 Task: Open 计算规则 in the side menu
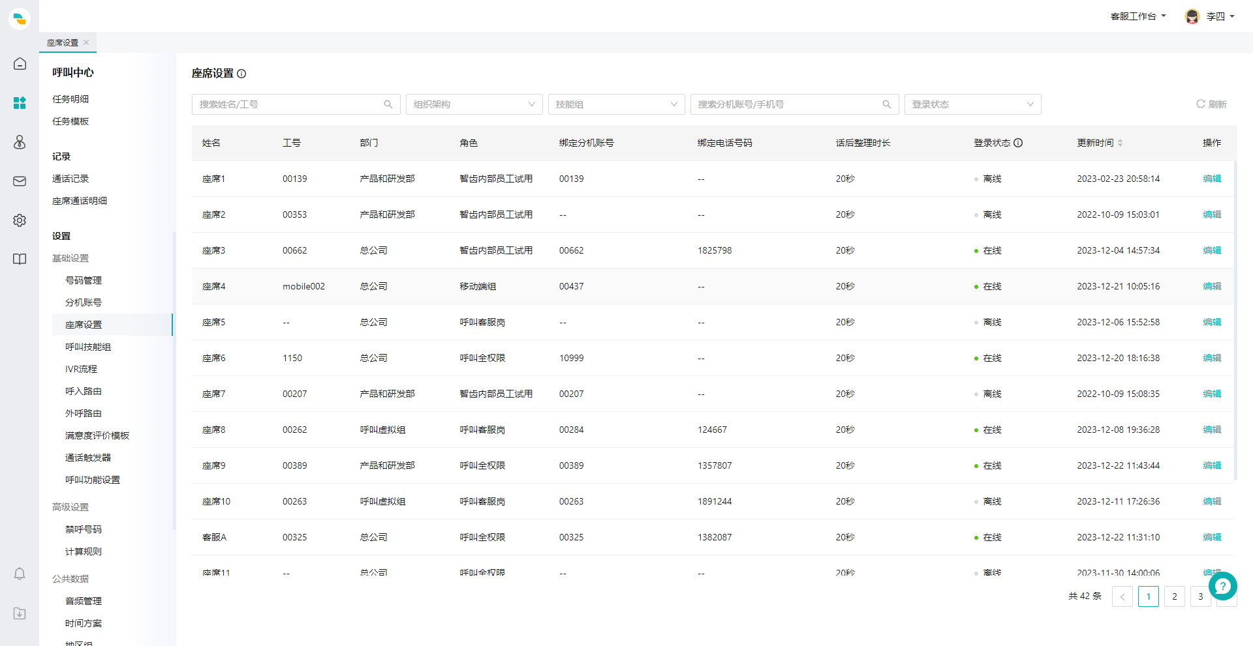point(84,551)
